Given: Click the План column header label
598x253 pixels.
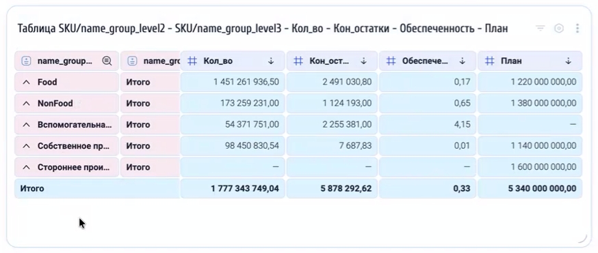Looking at the screenshot, I should (511, 61).
